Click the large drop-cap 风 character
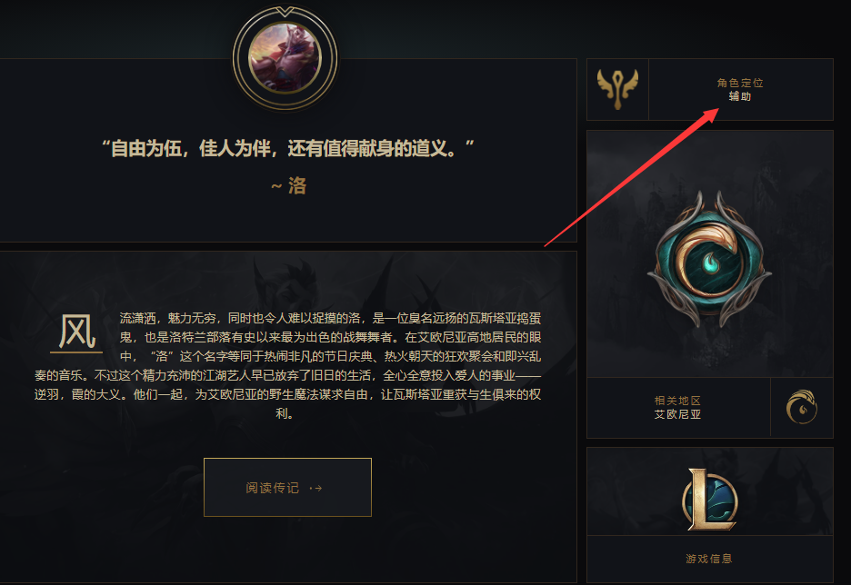The width and height of the screenshot is (851, 585). click(x=76, y=331)
